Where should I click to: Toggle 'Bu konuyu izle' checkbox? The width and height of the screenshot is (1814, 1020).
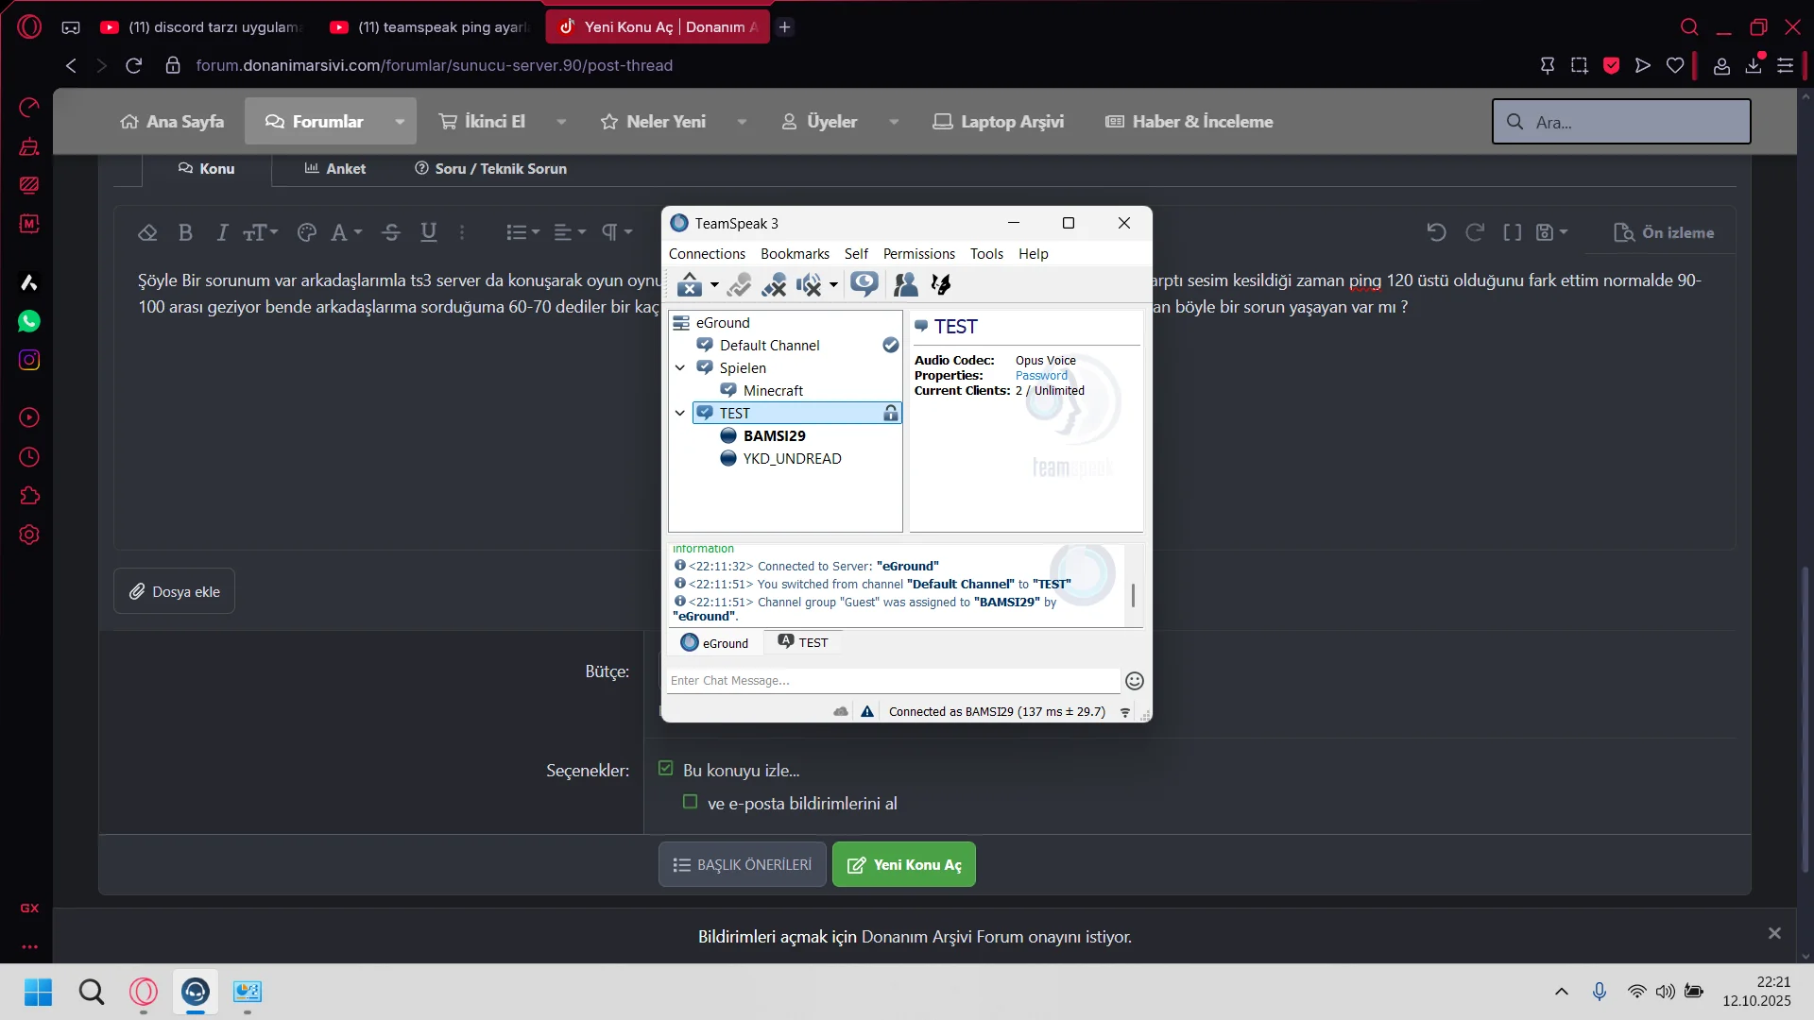click(x=666, y=769)
